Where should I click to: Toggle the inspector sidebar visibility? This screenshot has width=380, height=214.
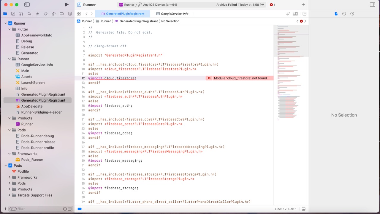(x=372, y=5)
